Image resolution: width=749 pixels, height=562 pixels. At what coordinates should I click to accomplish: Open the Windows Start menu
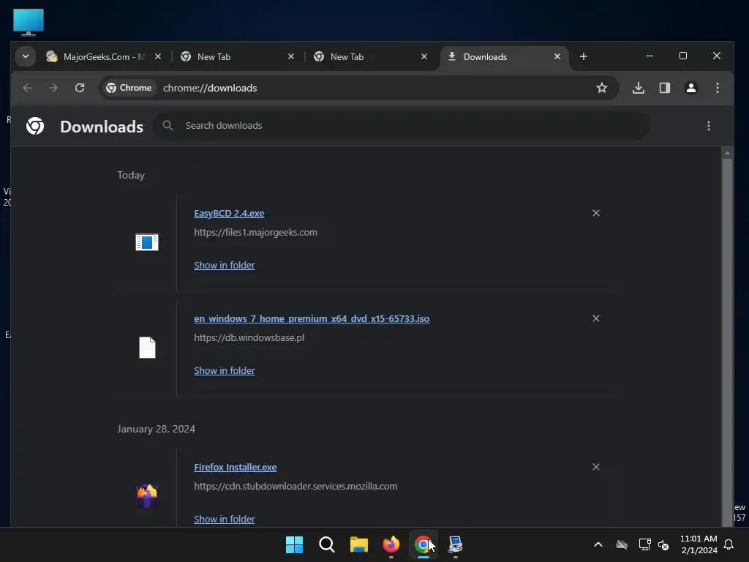pyautogui.click(x=294, y=544)
